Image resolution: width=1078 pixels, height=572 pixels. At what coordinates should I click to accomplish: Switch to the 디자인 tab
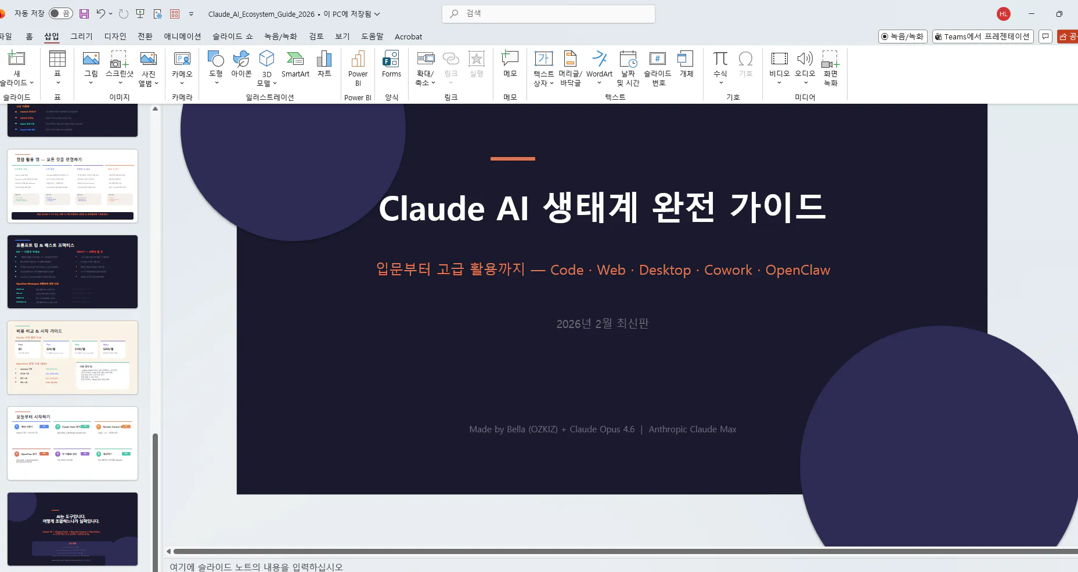coord(115,37)
